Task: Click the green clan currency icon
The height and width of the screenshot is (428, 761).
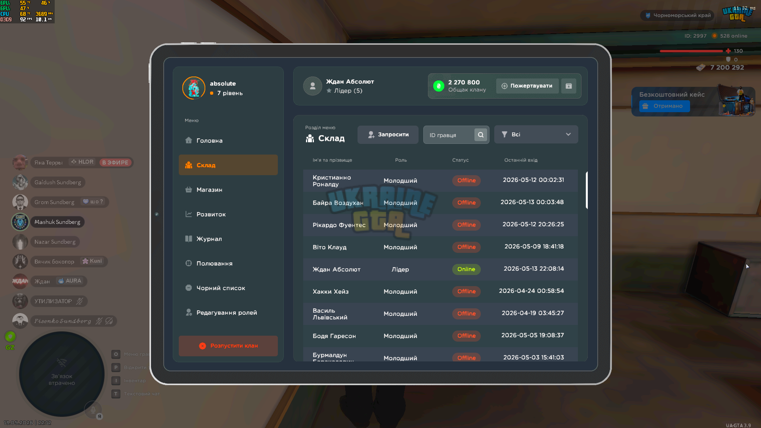Action: [438, 86]
